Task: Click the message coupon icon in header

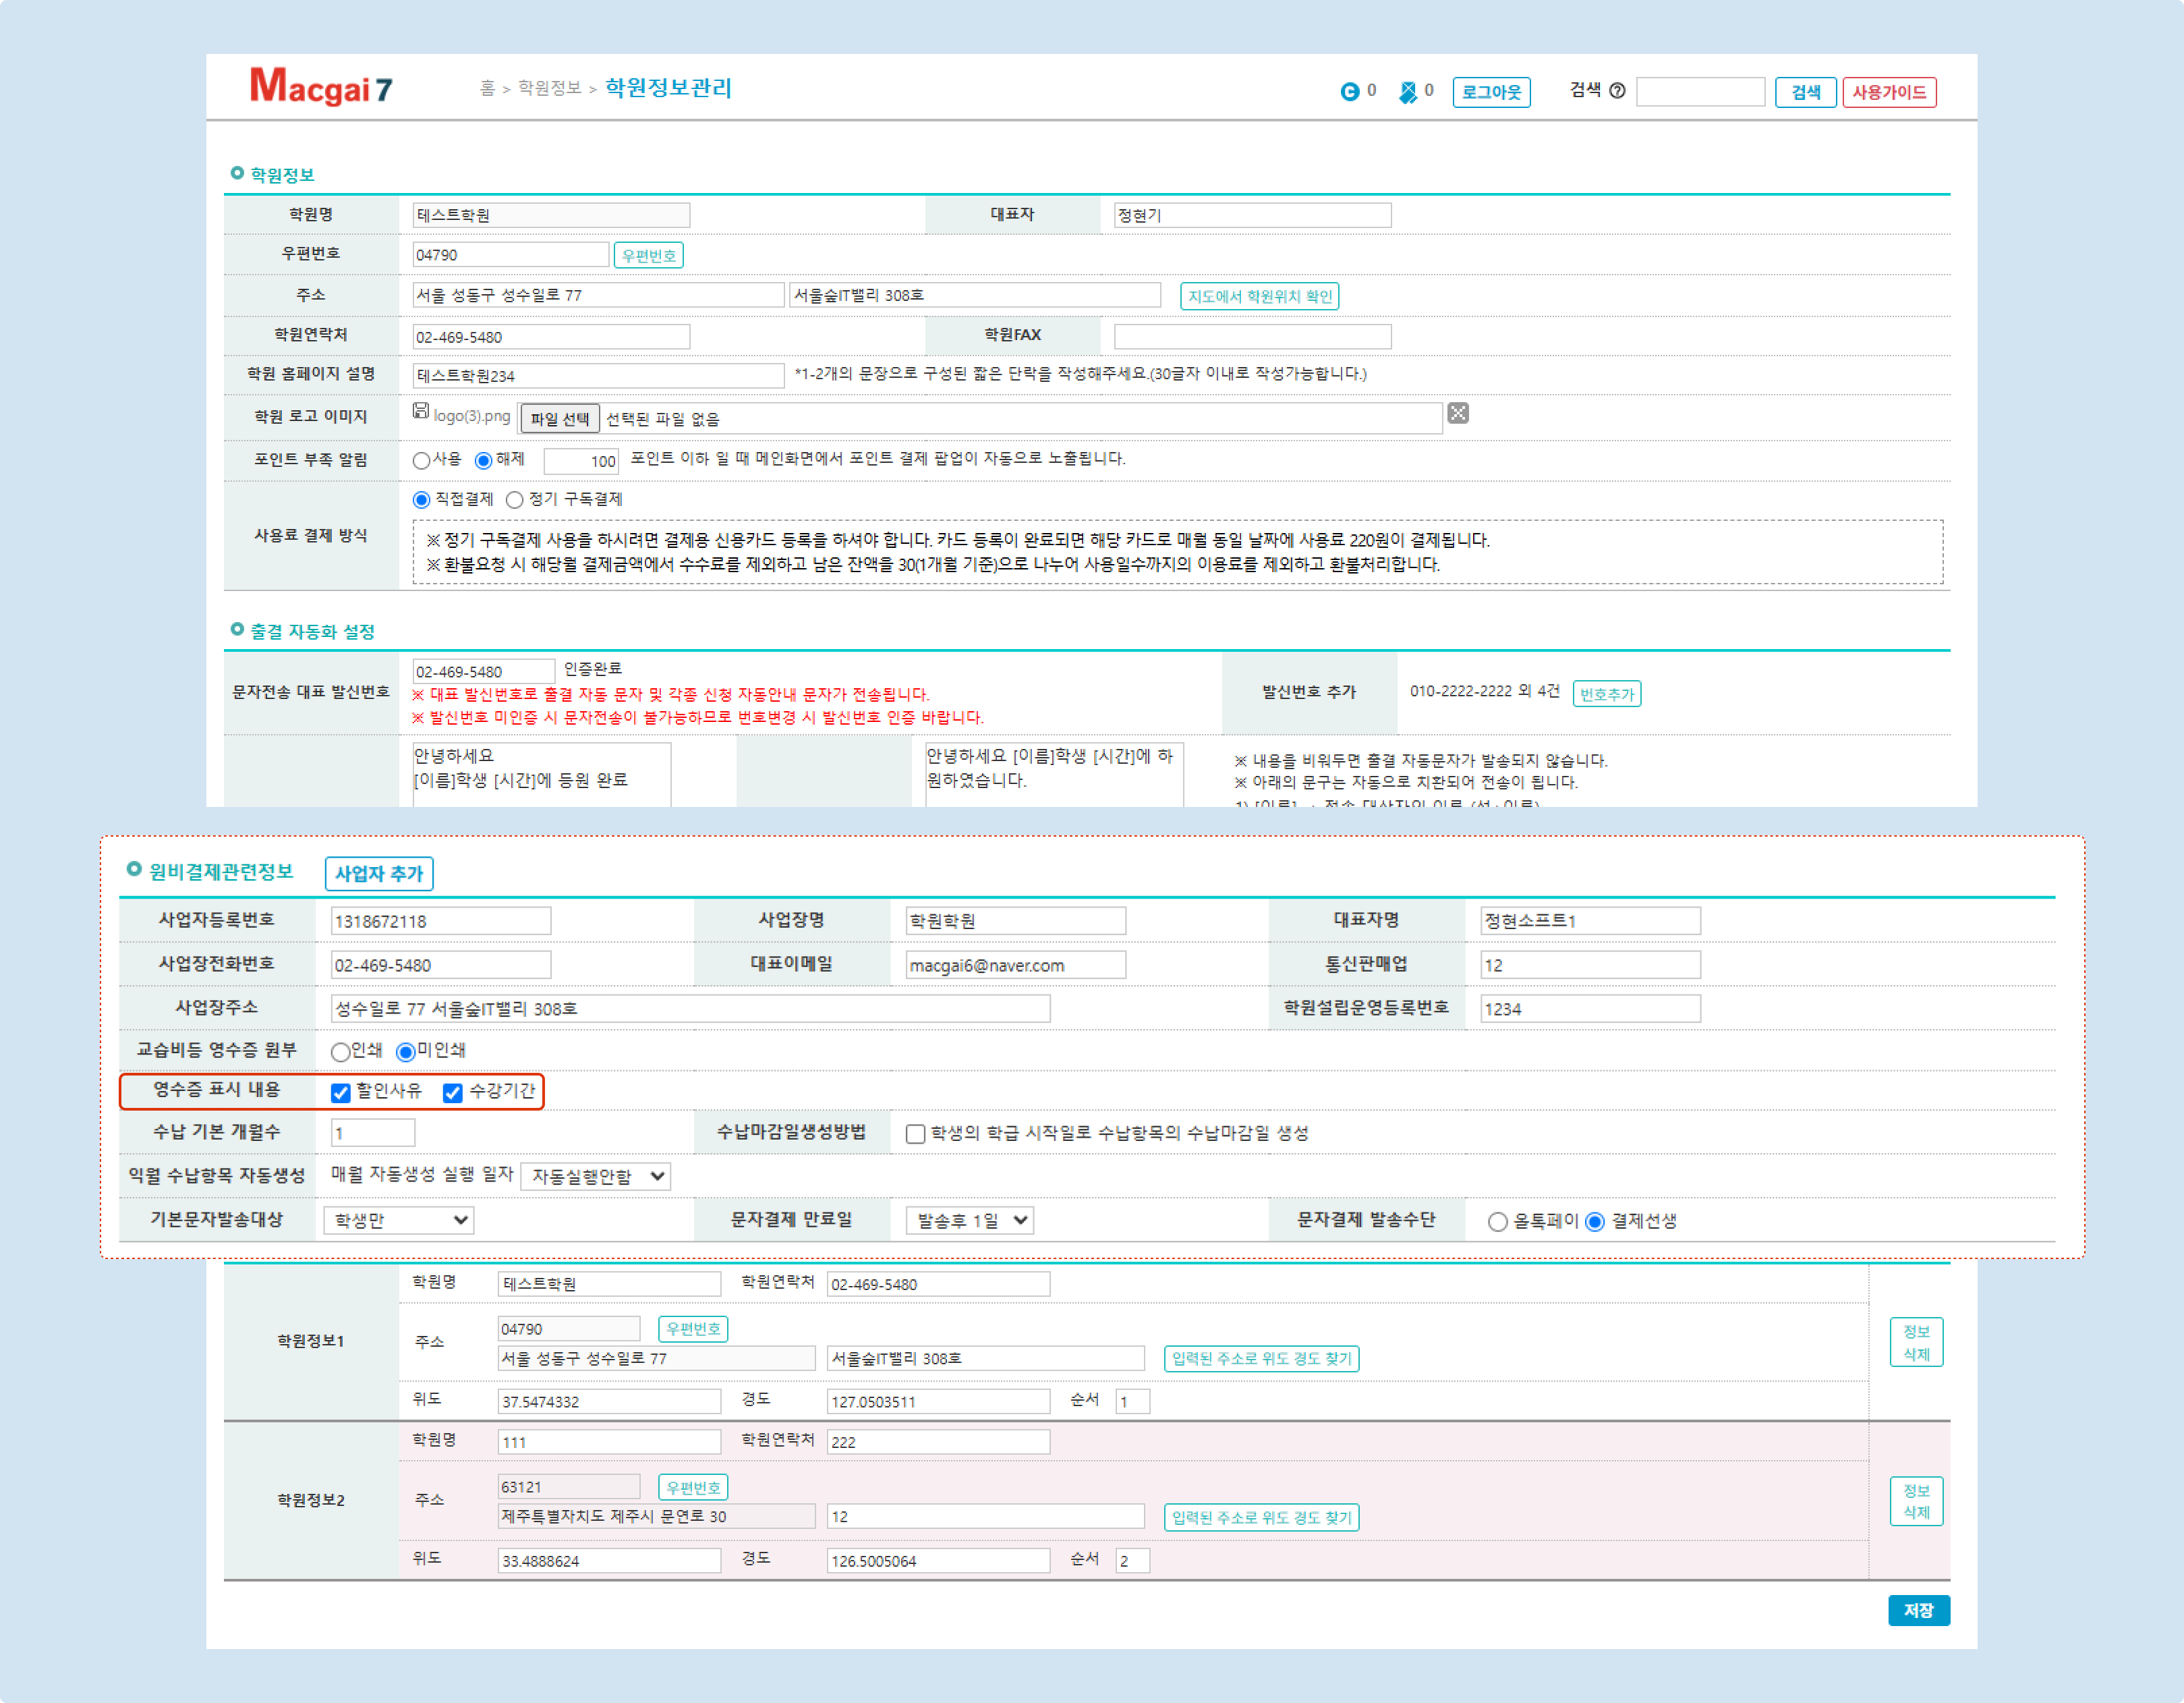Action: (x=1407, y=92)
